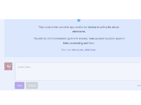Select the user avatar thumbnail

coord(8,66)
